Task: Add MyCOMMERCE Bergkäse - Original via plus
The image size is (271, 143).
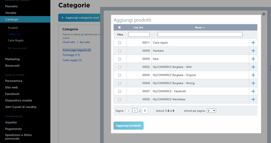Action: click(x=253, y=75)
